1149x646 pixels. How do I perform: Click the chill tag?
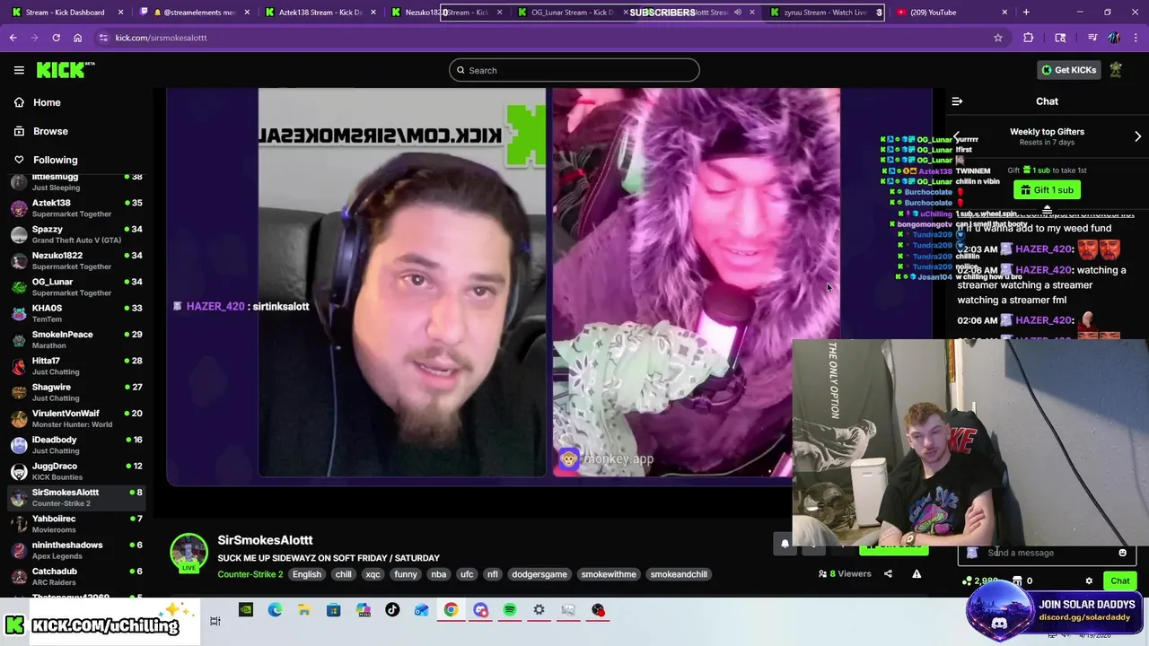343,574
